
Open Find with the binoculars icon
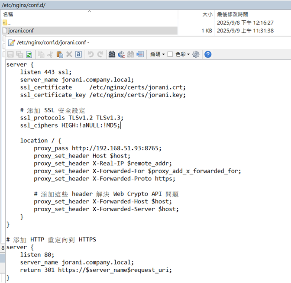112,54
